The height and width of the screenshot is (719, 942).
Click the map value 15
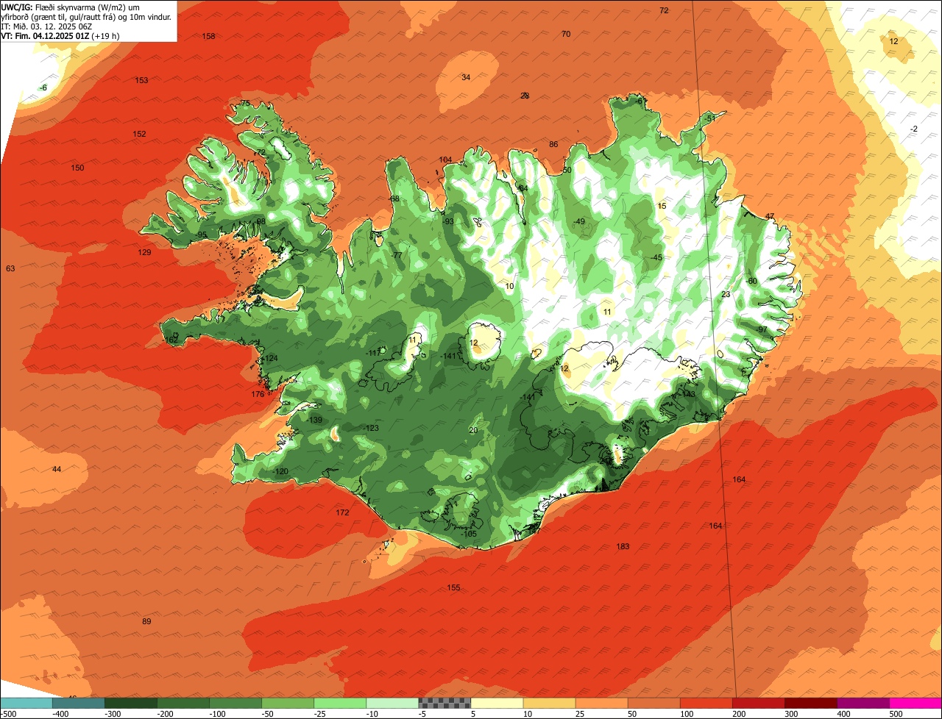tap(662, 206)
